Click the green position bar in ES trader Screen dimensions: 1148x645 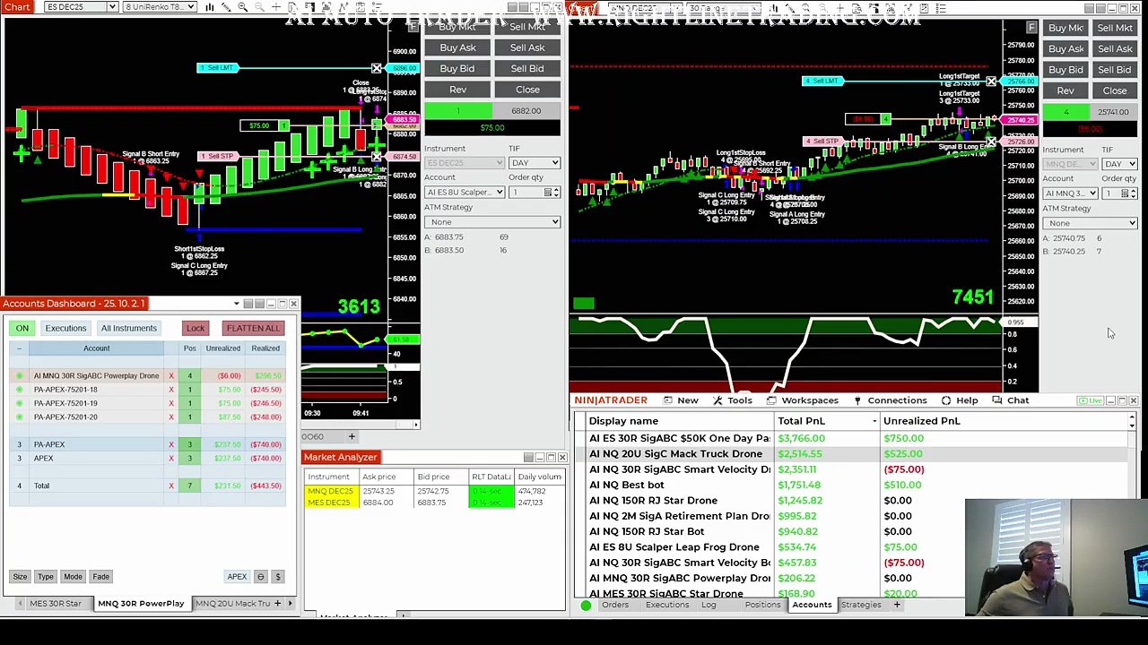pos(457,111)
